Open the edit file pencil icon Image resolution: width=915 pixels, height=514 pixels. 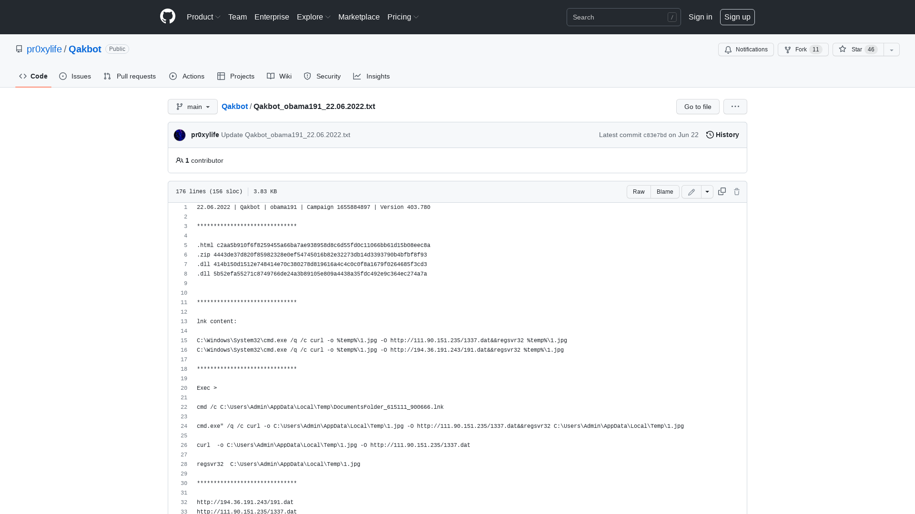(691, 191)
